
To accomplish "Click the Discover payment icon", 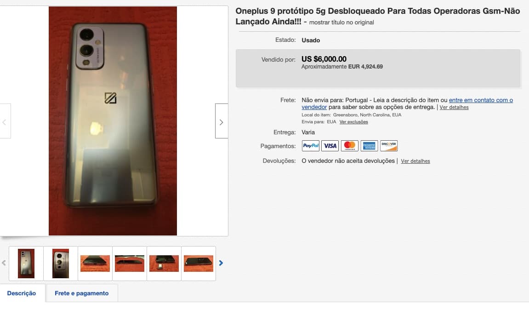I will coord(389,145).
